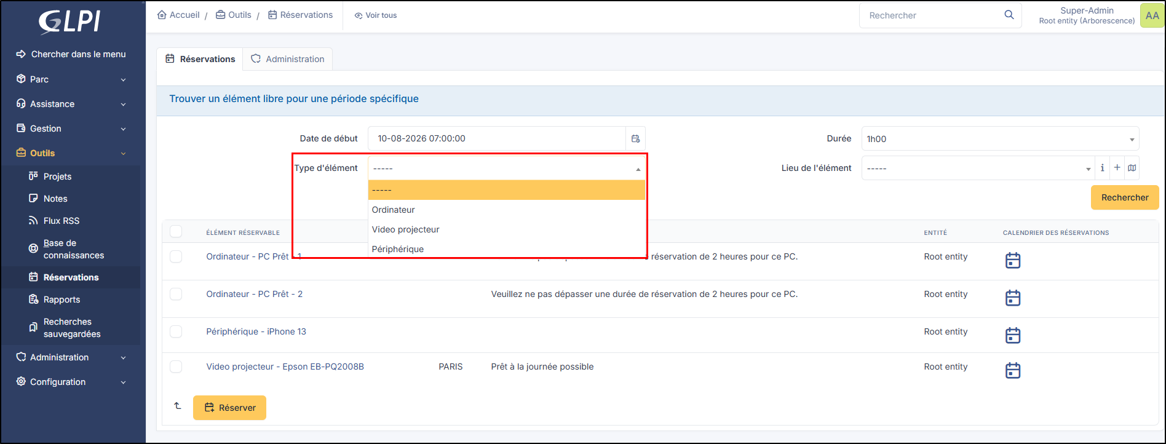This screenshot has width=1166, height=444.
Task: Open Périphérique - iPhone 13 link
Action: [x=256, y=331]
